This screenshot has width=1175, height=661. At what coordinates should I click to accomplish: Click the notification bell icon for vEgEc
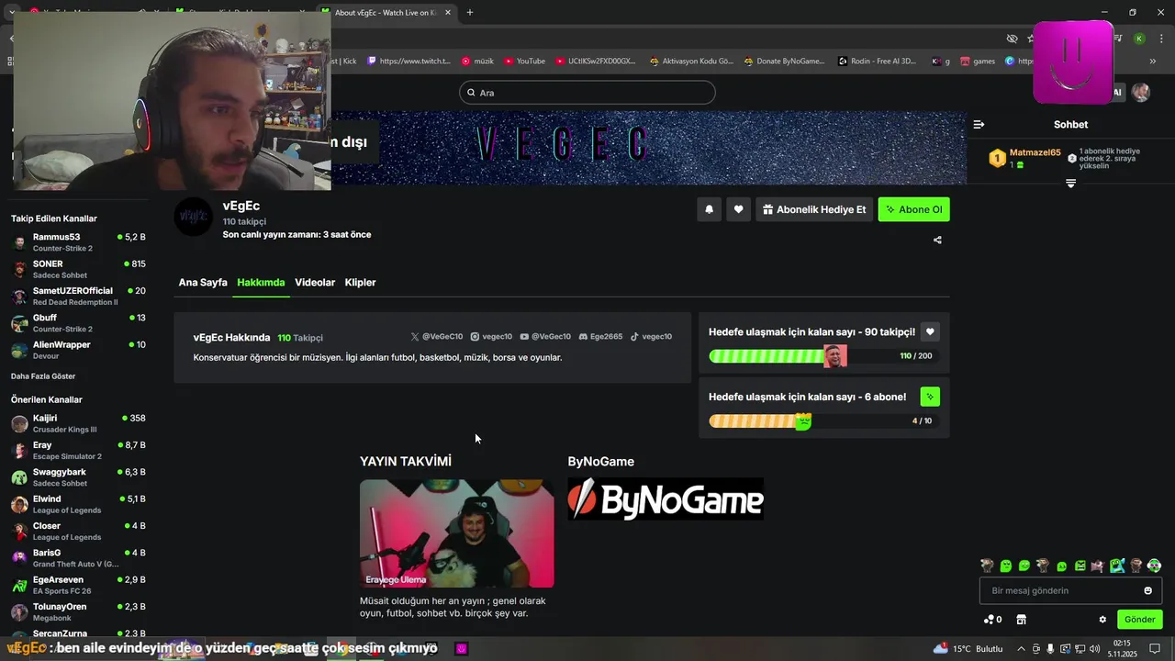(709, 209)
